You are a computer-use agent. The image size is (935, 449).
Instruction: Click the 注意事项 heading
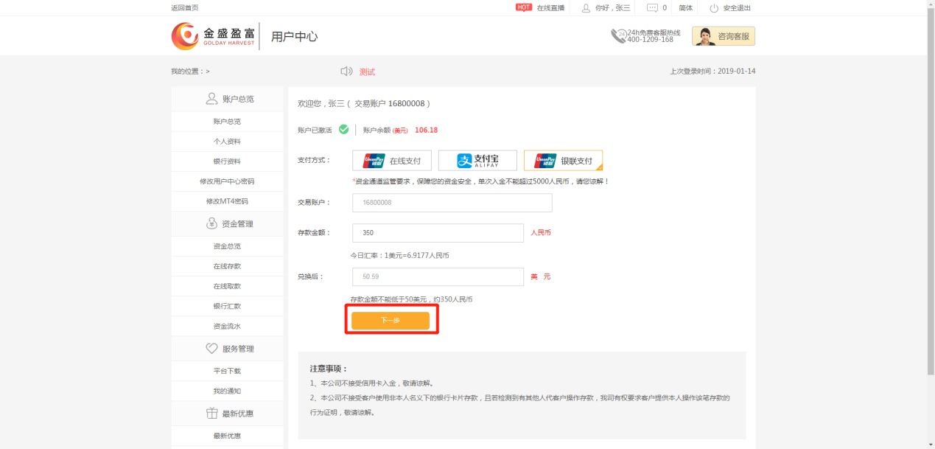pyautogui.click(x=328, y=369)
